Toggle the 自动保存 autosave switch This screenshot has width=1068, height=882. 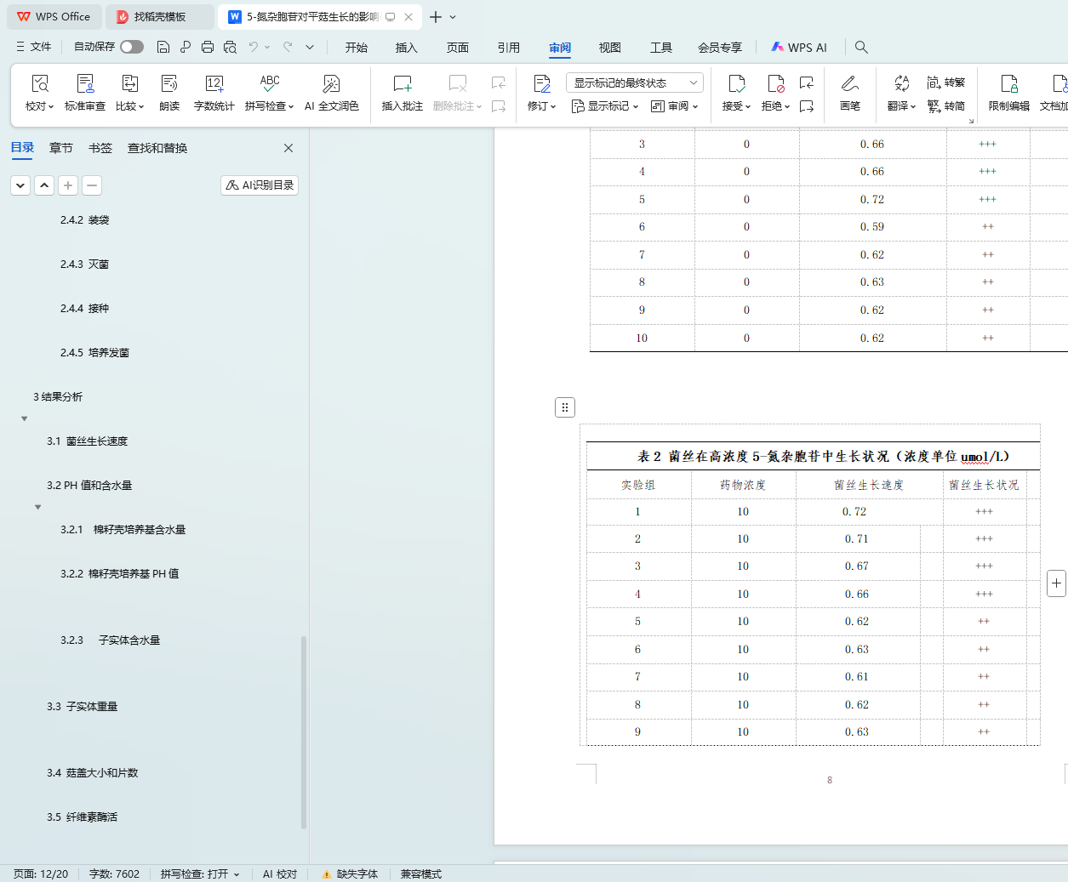(x=132, y=47)
